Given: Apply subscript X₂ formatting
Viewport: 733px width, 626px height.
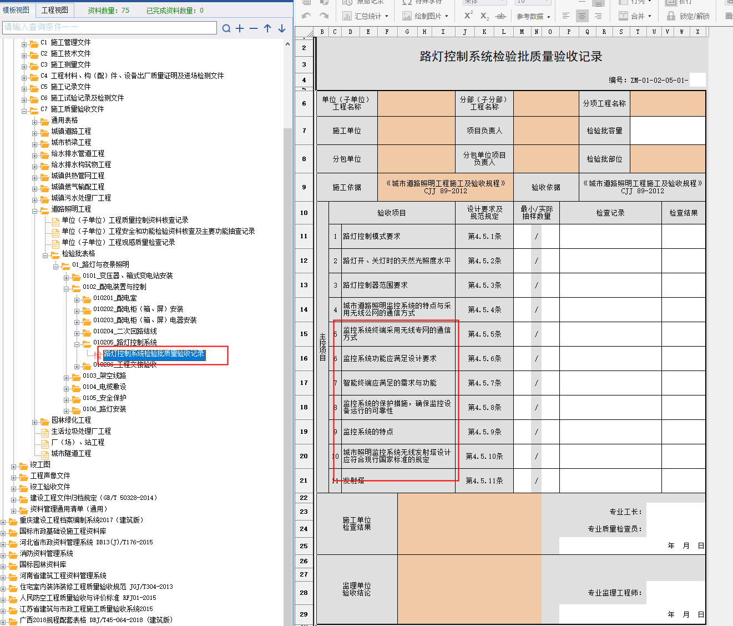Looking at the screenshot, I should (x=484, y=16).
